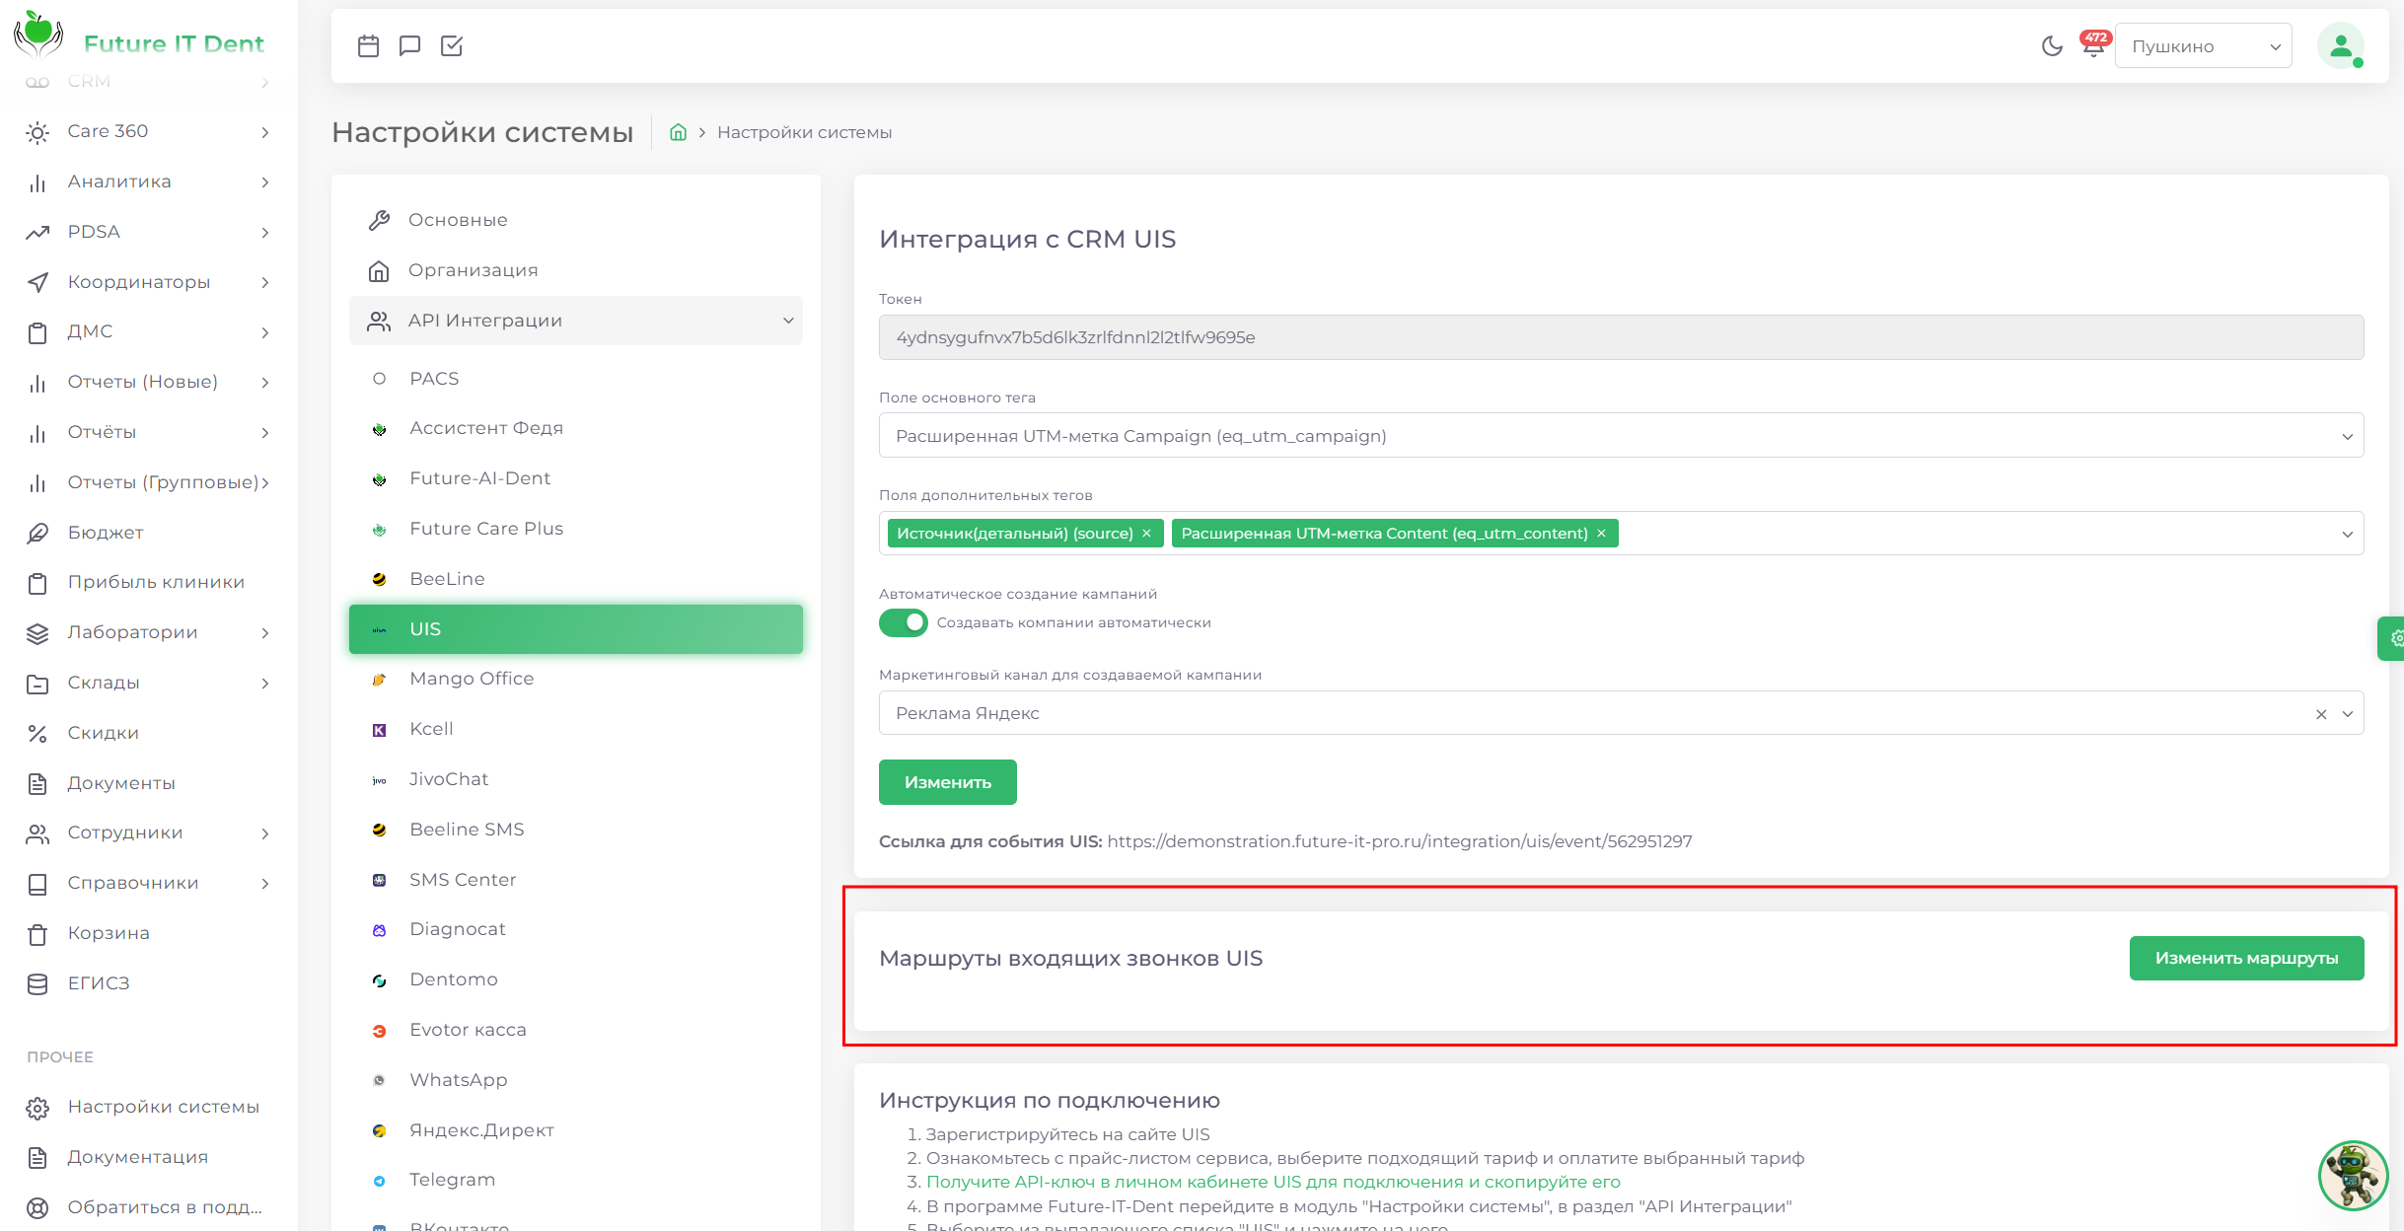
Task: Expand the Care 360 menu
Action: tap(148, 131)
